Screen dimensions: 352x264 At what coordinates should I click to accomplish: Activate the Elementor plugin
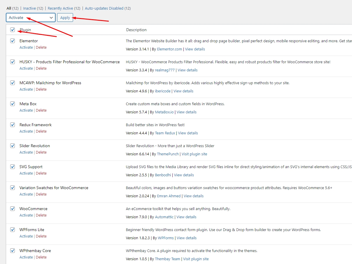tap(26, 47)
